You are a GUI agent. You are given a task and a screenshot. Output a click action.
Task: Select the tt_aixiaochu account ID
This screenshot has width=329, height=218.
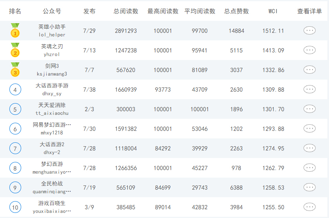(x=52, y=113)
